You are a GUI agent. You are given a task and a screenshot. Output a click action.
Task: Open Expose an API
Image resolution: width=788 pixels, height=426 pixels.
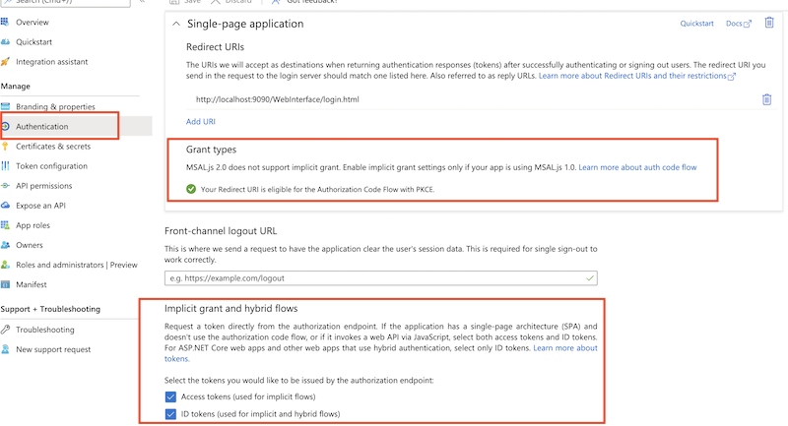click(40, 206)
